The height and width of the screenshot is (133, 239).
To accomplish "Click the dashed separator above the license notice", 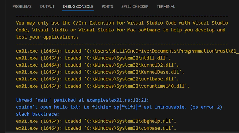I will tap(122, 16).
